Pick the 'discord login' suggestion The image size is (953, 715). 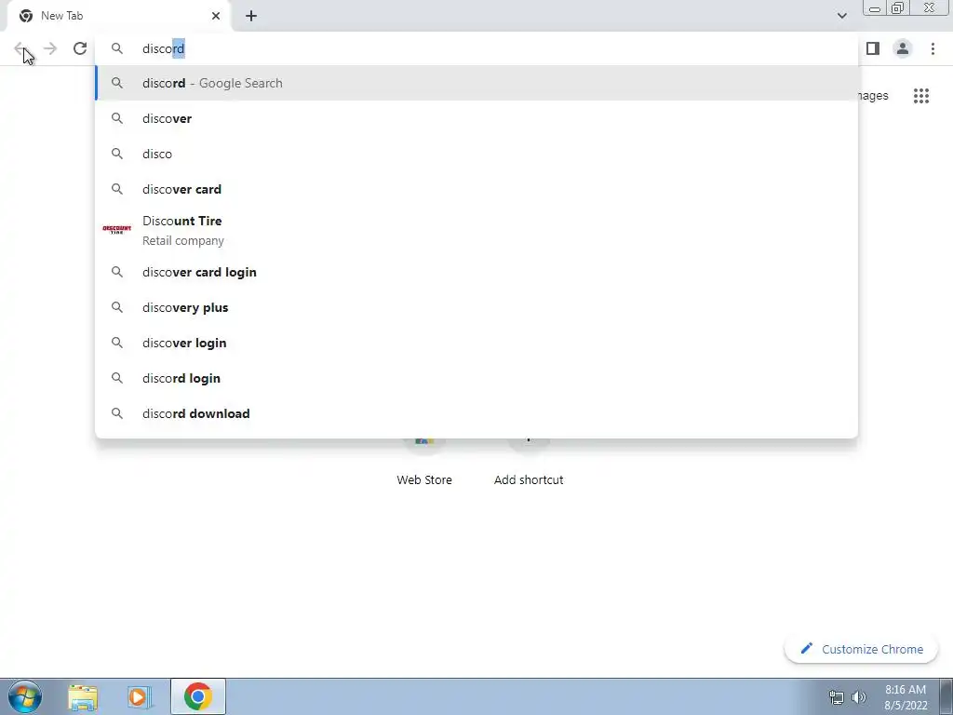(476, 378)
